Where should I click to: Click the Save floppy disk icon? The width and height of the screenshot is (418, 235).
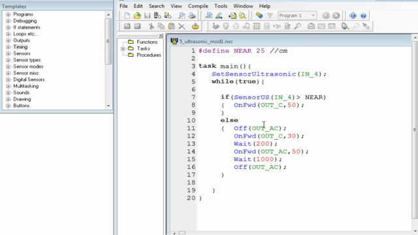click(147, 16)
